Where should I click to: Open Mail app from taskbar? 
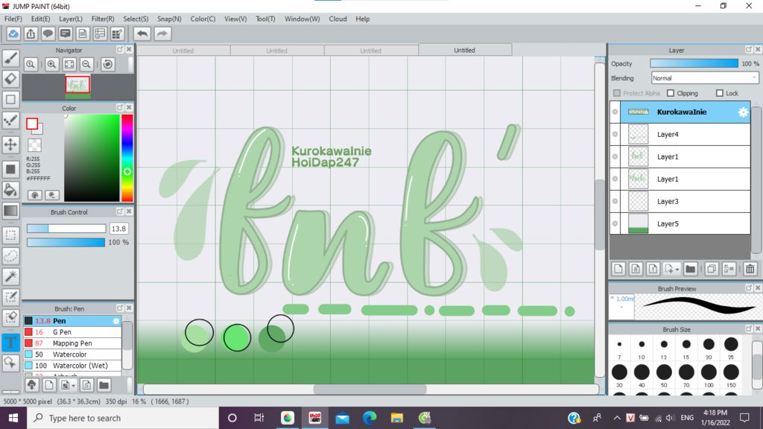point(342,418)
